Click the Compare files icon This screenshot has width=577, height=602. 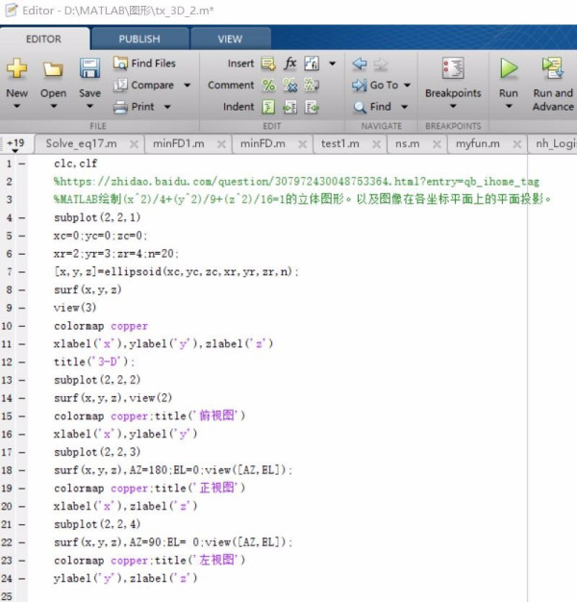coord(120,85)
